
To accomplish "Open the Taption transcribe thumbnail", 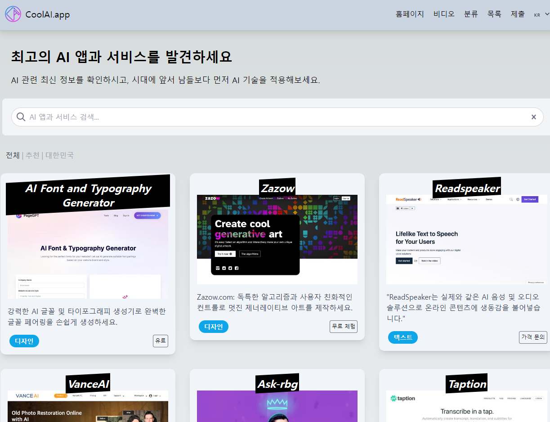I will (467, 406).
